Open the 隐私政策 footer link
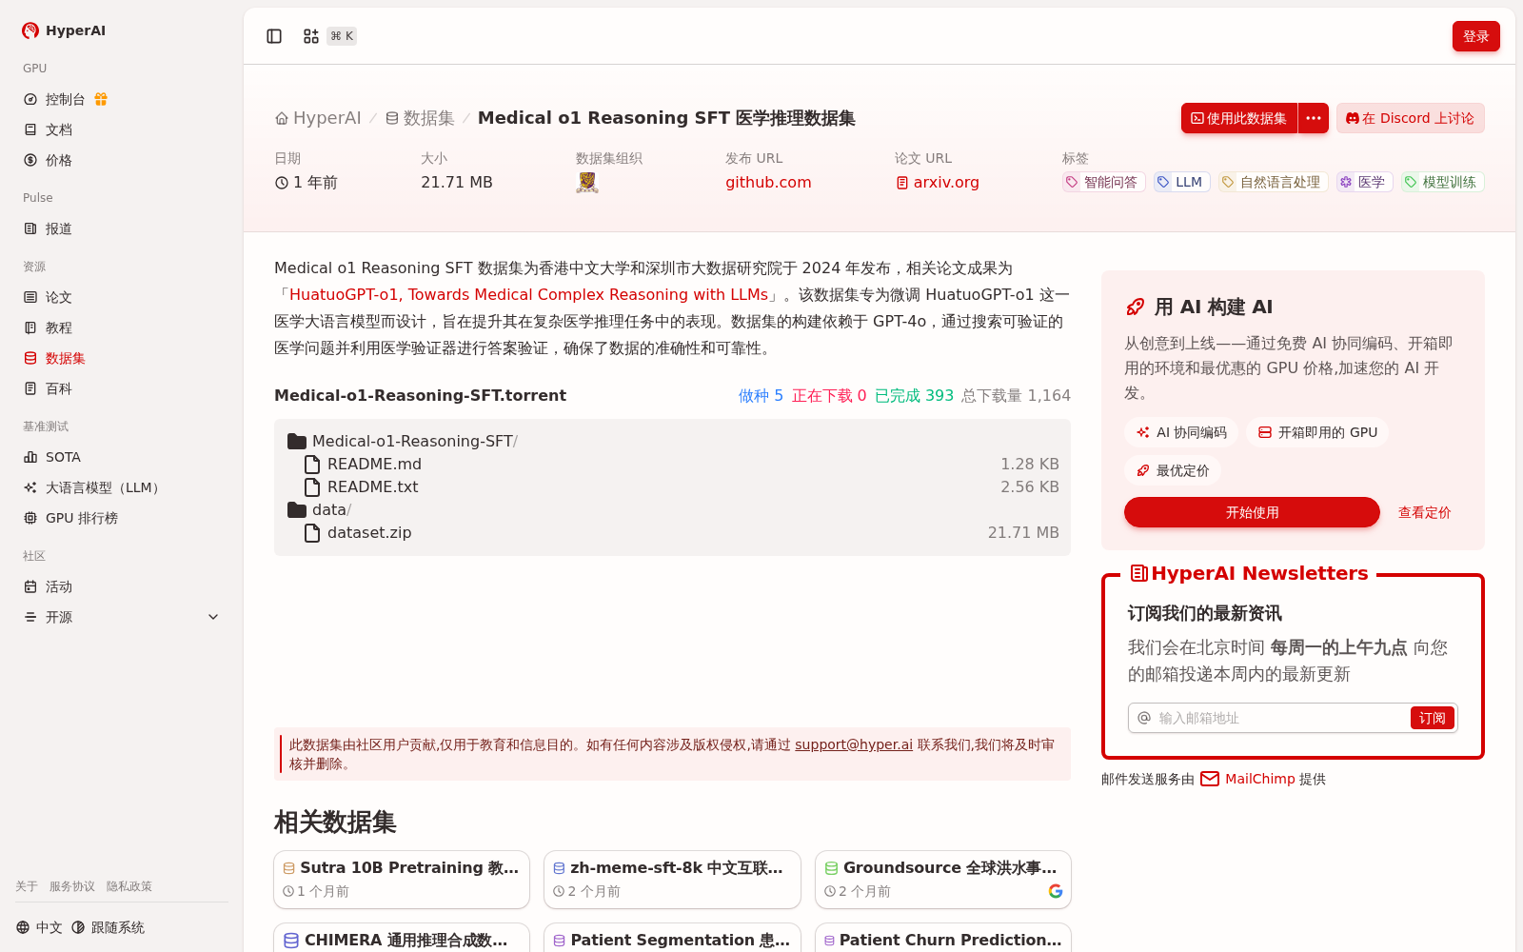 [129, 886]
